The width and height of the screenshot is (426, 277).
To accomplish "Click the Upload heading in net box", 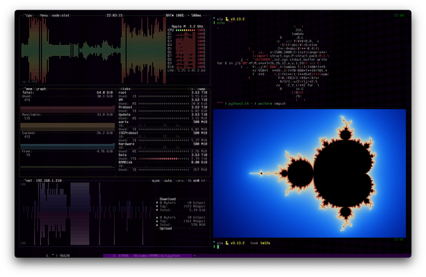I will (x=165, y=228).
